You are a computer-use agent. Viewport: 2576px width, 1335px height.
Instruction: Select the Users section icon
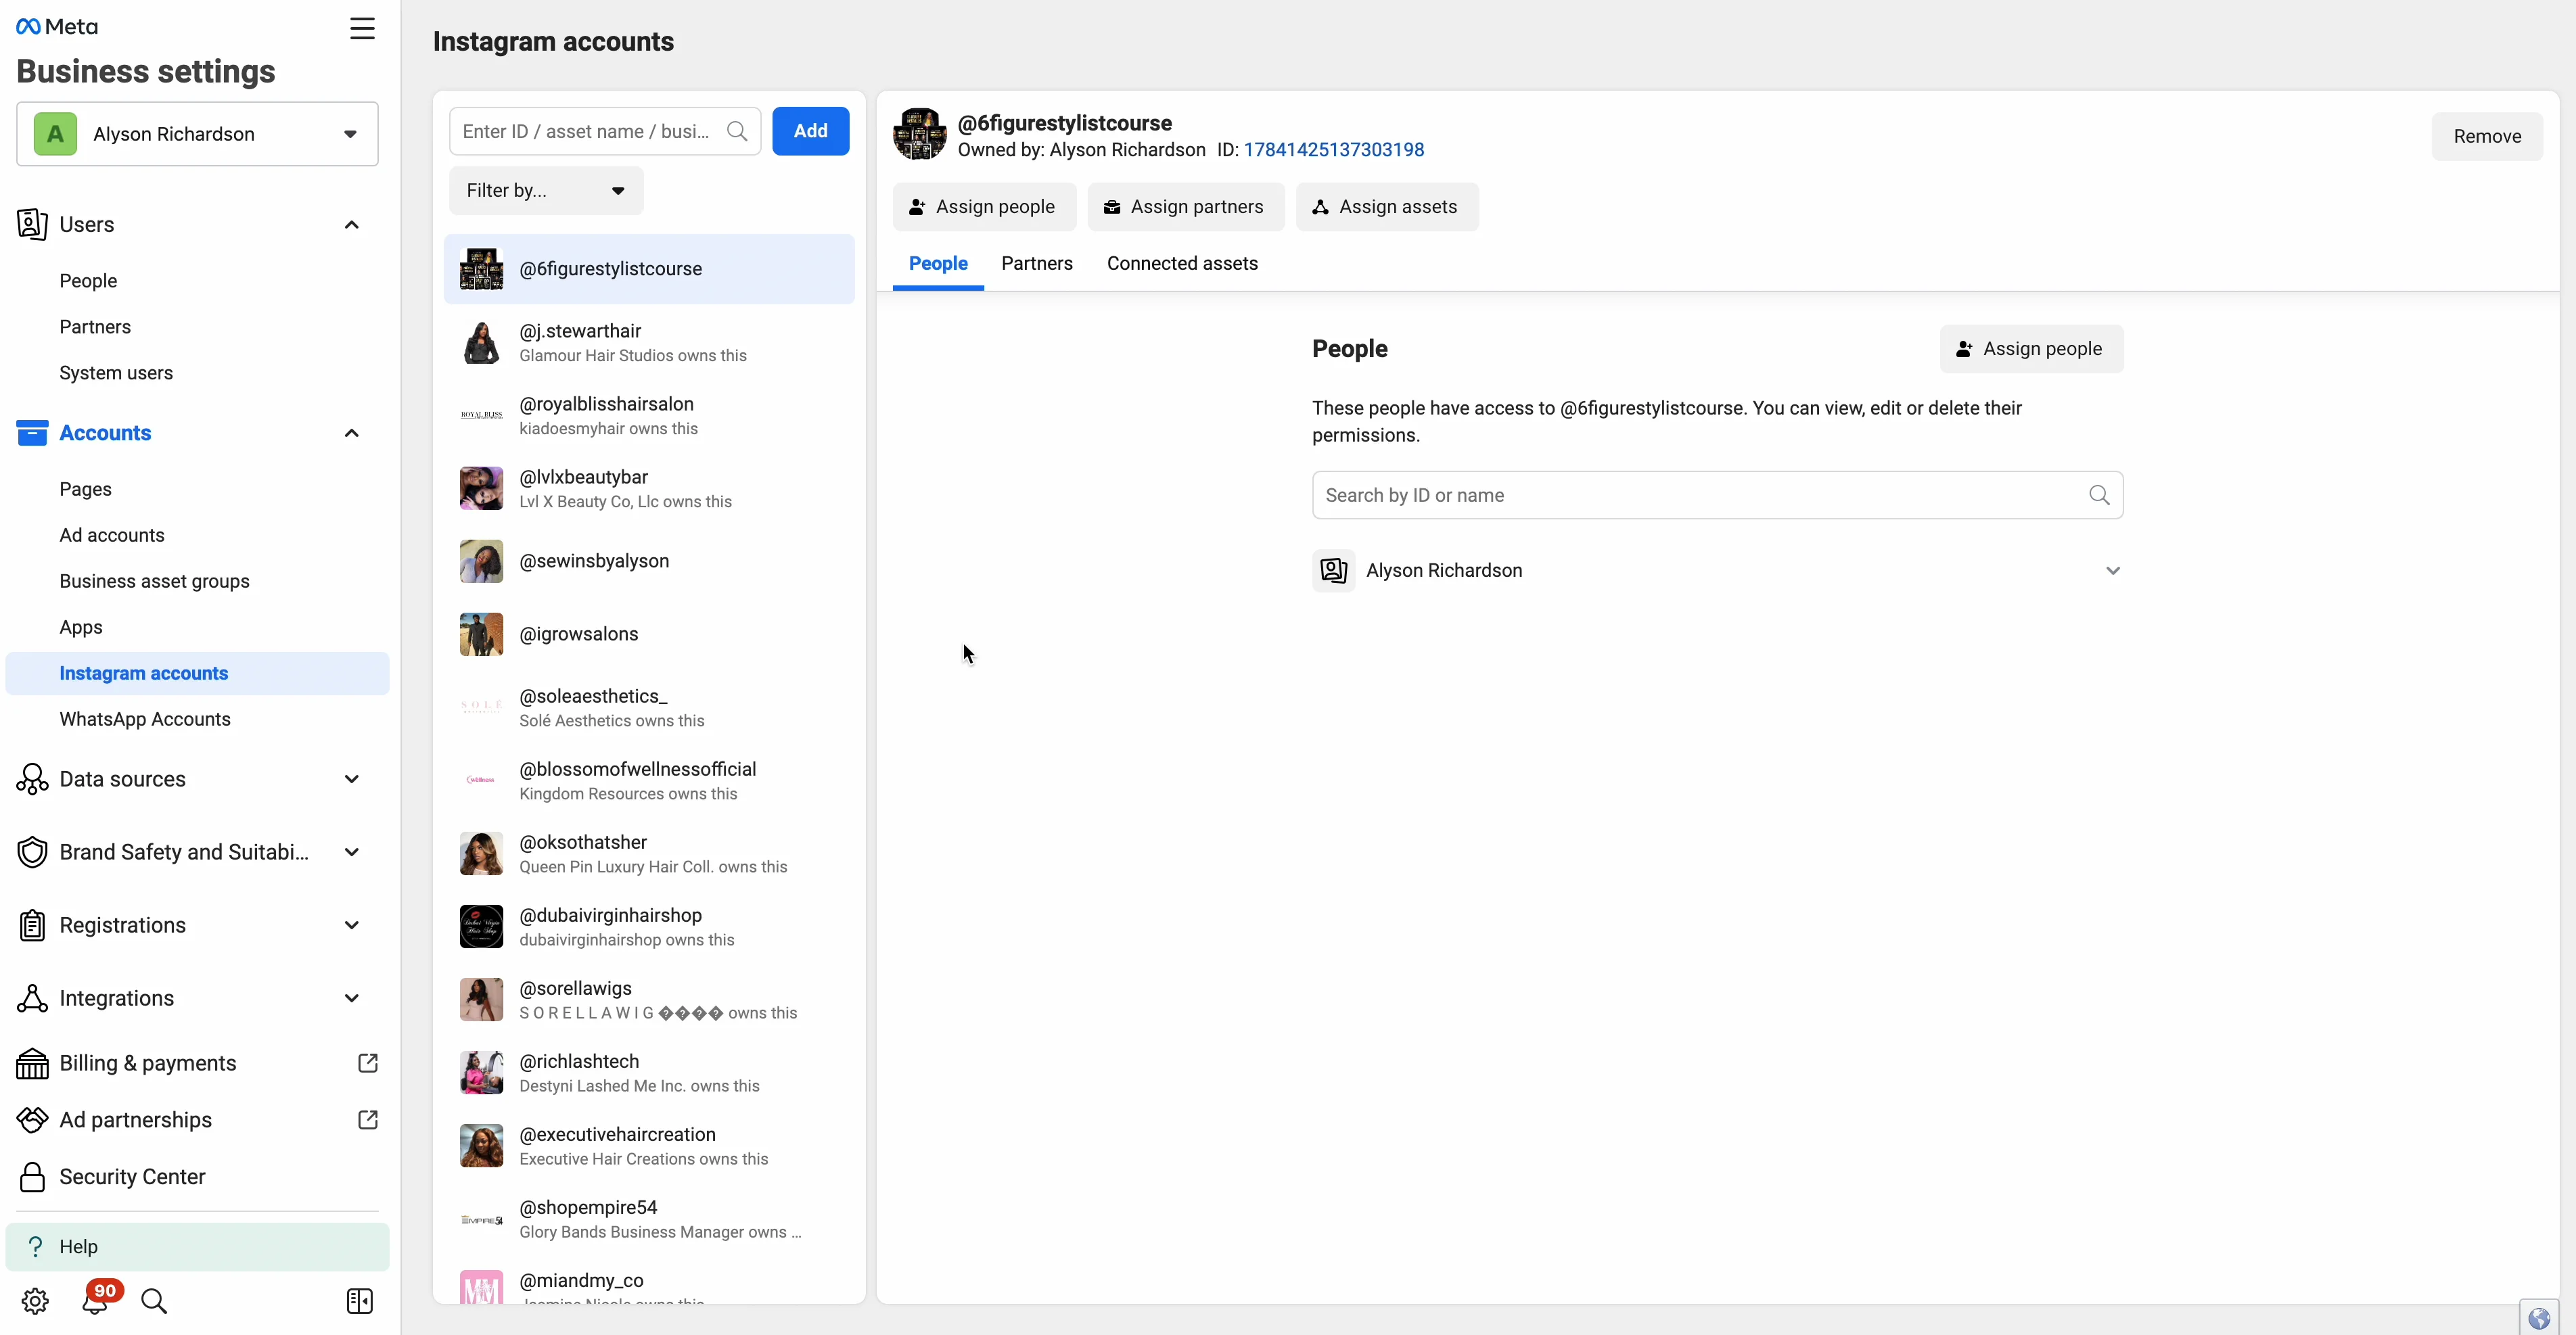[x=33, y=224]
